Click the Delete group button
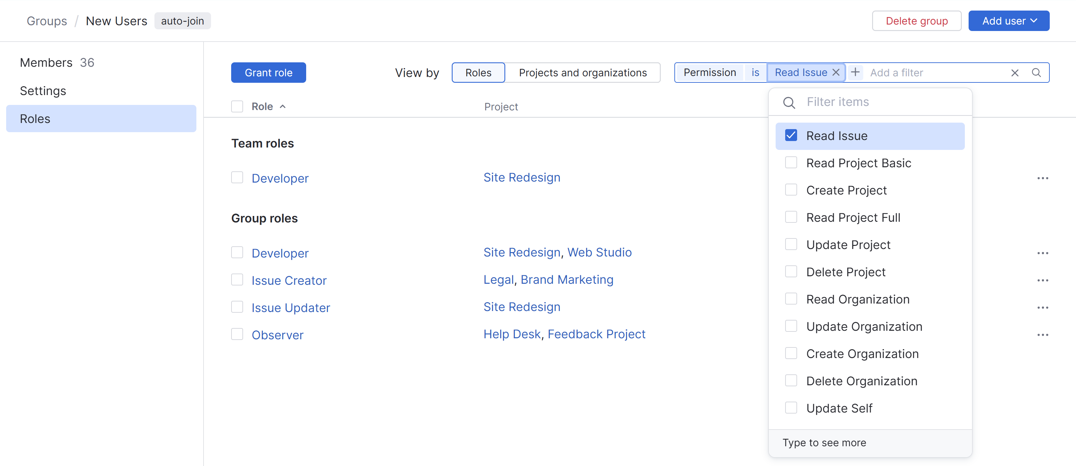Viewport: 1076px width, 466px height. click(x=916, y=21)
